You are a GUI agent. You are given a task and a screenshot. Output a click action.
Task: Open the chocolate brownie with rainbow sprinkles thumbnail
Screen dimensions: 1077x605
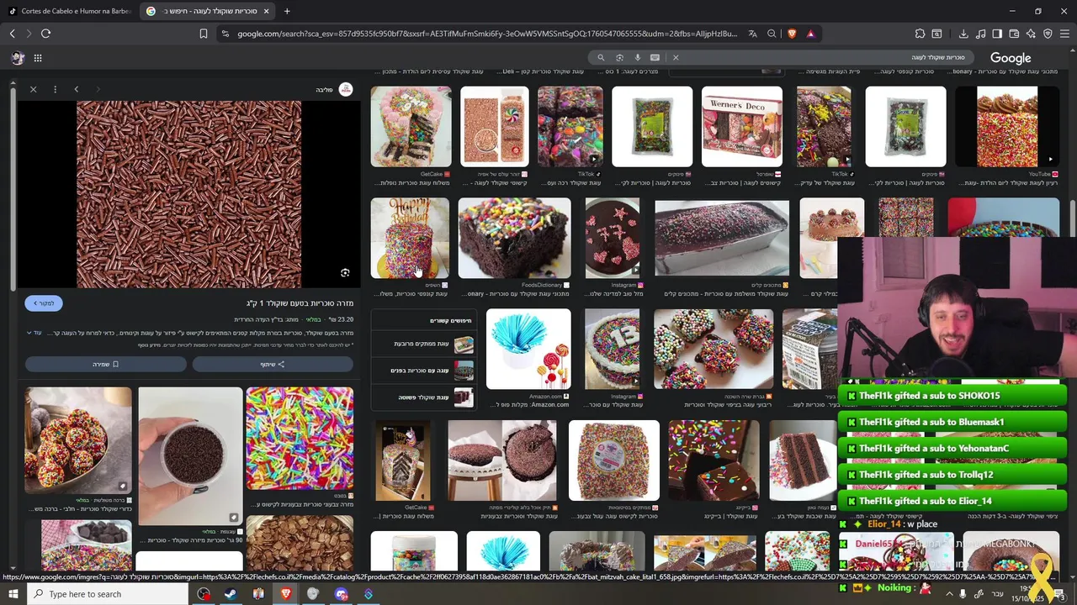pyautogui.click(x=514, y=239)
